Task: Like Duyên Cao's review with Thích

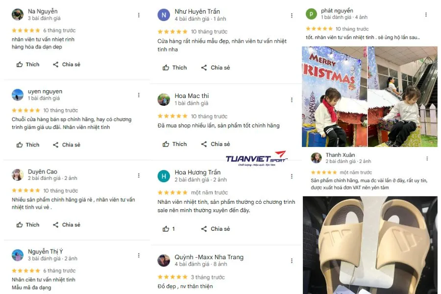Action: point(28,225)
